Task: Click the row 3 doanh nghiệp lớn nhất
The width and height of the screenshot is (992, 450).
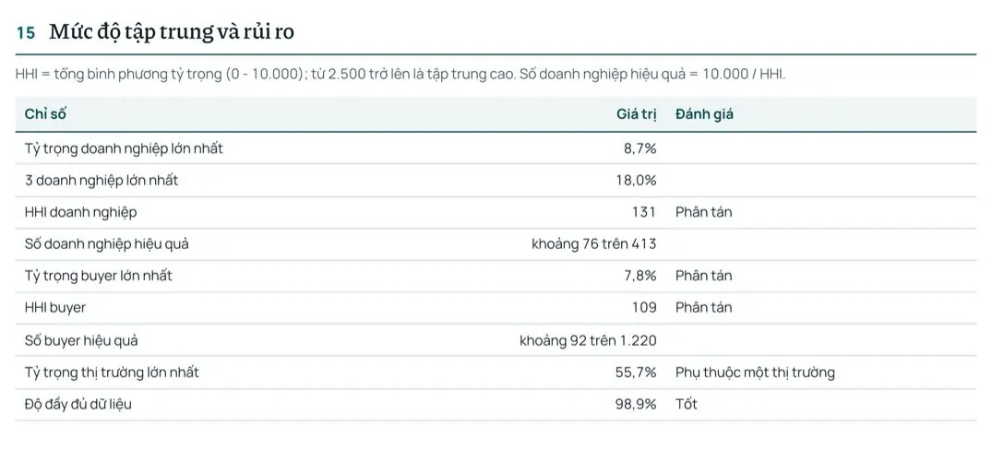Action: point(496,180)
